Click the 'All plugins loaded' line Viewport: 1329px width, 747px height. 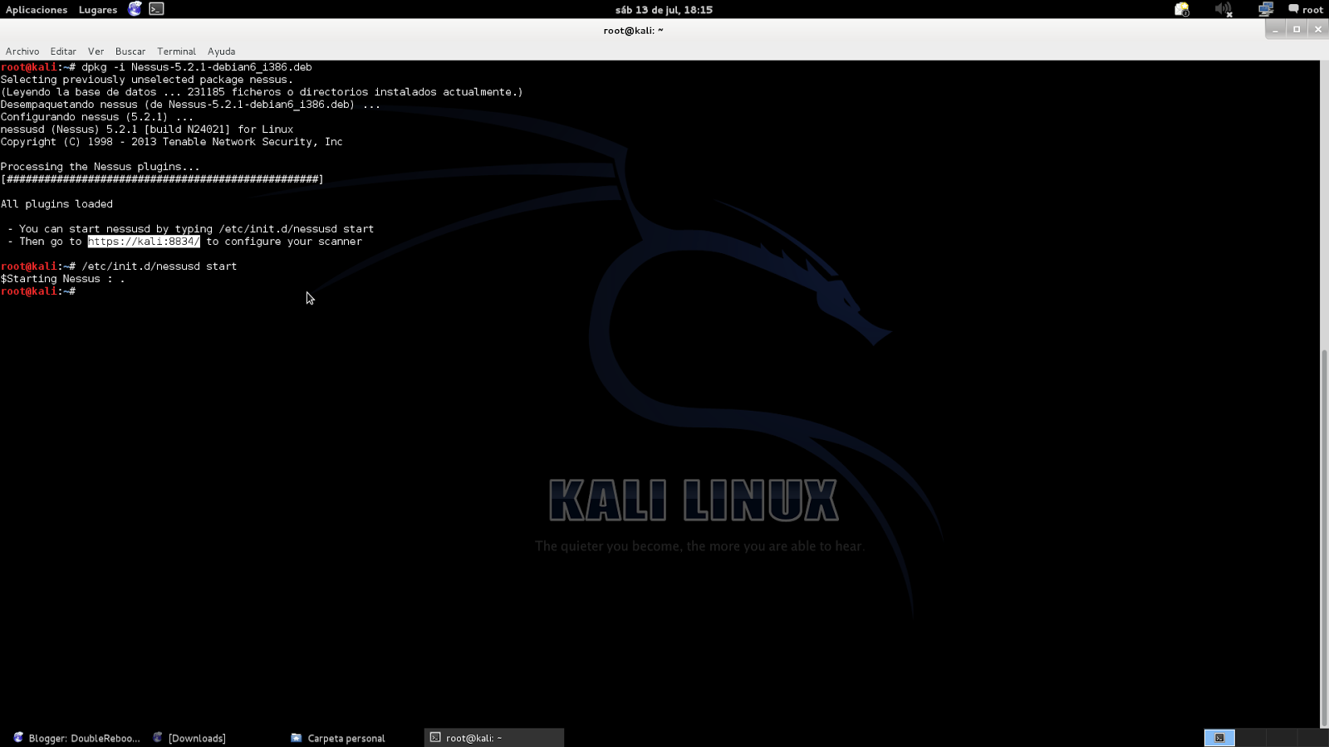point(56,204)
